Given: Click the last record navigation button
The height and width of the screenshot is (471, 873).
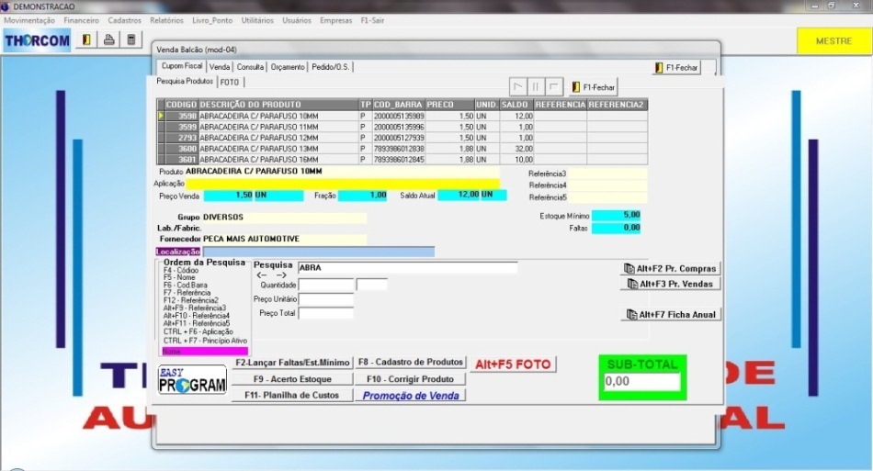Looking at the screenshot, I should (553, 87).
